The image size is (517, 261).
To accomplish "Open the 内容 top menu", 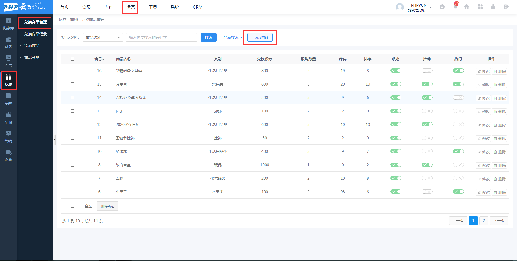I will (109, 7).
